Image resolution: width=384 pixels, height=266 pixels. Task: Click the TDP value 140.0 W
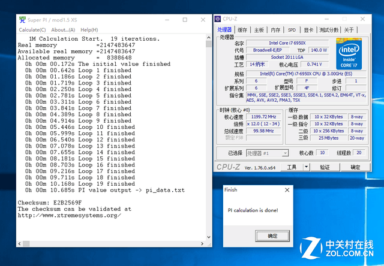coord(319,50)
